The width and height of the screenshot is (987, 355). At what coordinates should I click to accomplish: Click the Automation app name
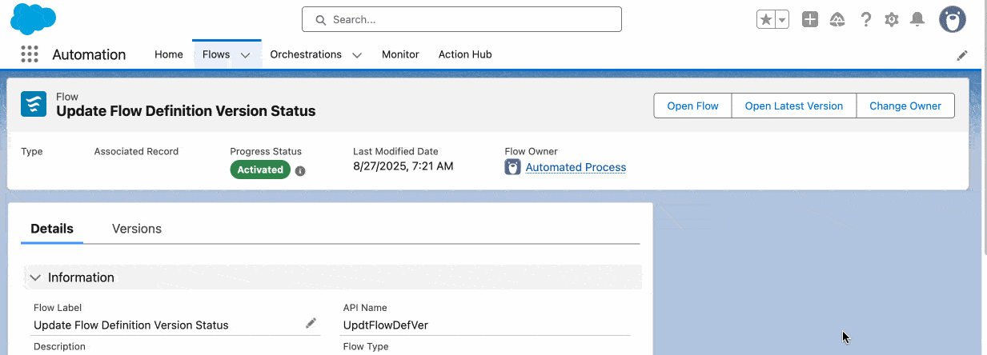[89, 54]
